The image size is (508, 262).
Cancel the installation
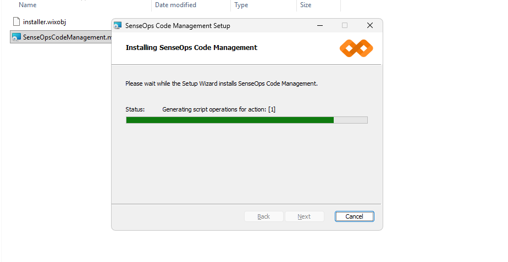[354, 216]
